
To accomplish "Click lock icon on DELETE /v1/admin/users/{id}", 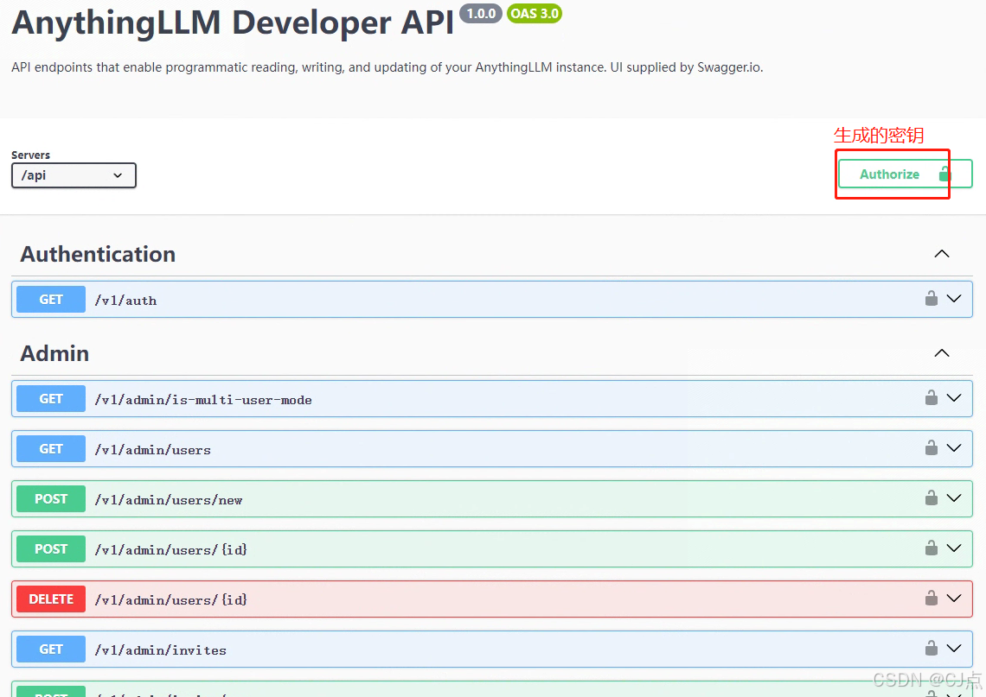I will [932, 598].
